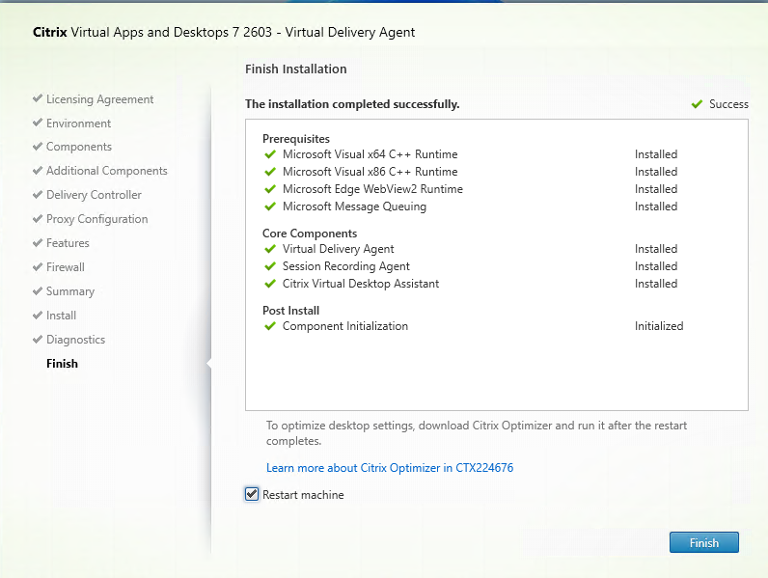The height and width of the screenshot is (578, 768).
Task: Click the Proxy Configuration step checkmark
Action: tap(38, 218)
